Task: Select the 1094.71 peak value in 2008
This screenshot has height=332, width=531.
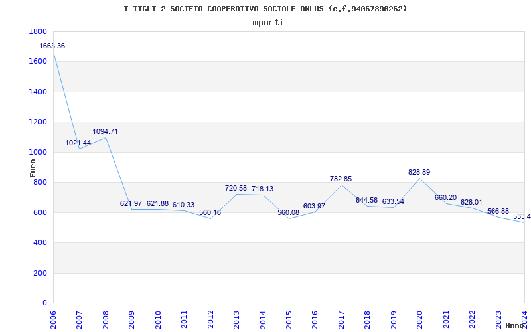Action: pyautogui.click(x=105, y=132)
